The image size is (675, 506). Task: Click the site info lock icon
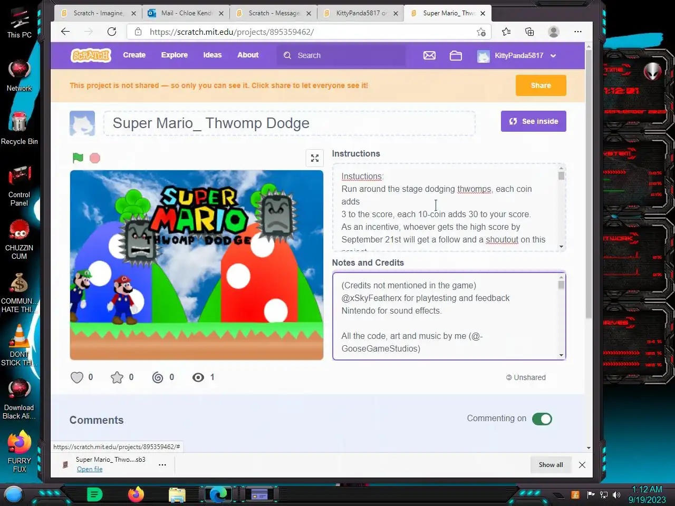(x=138, y=32)
